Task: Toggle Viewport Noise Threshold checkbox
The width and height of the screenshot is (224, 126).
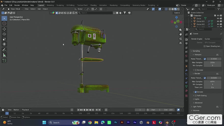Action: (x=205, y=59)
